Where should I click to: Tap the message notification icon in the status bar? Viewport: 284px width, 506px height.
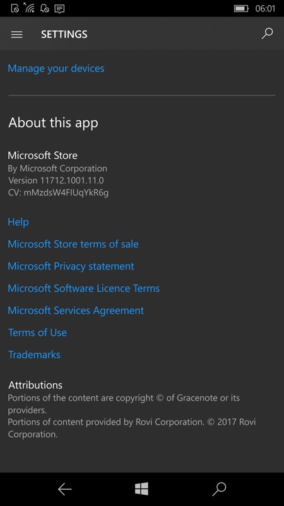coord(59,9)
